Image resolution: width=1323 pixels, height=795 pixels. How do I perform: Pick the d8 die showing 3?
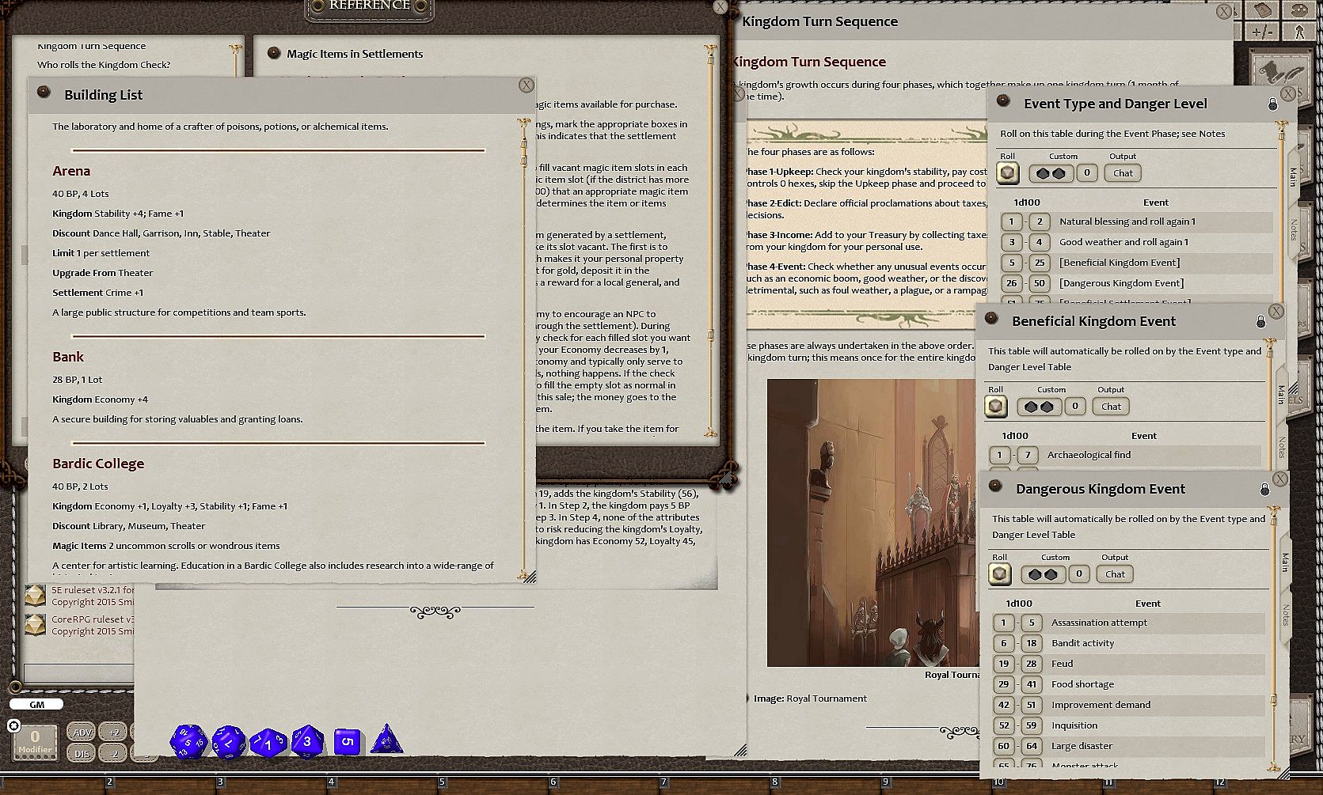[x=307, y=742]
